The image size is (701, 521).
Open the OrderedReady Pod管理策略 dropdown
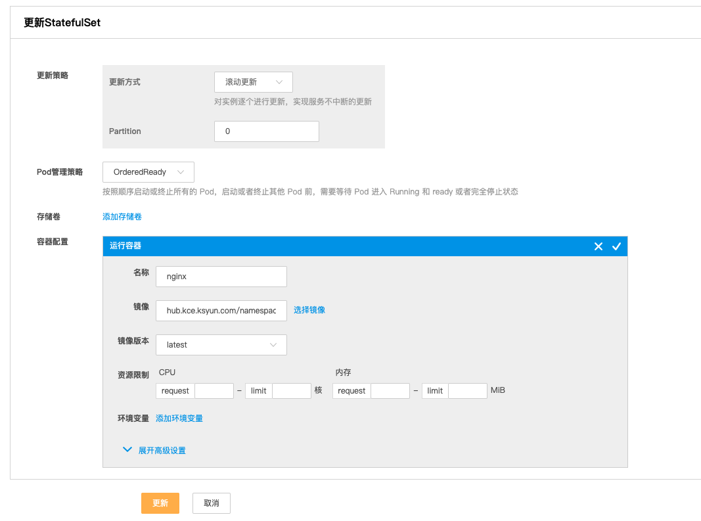(x=148, y=172)
